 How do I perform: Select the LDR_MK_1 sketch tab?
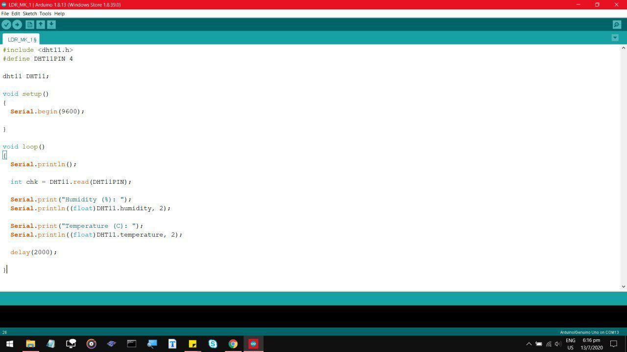point(22,40)
